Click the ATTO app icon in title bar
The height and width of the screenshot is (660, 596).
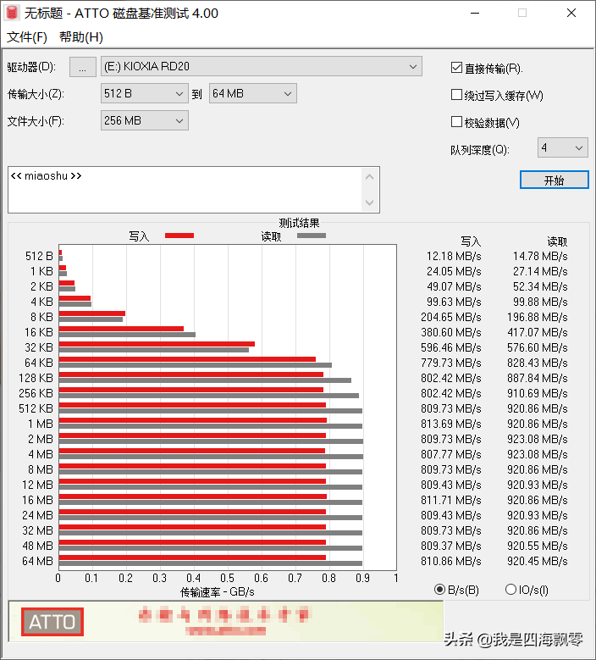coord(12,13)
